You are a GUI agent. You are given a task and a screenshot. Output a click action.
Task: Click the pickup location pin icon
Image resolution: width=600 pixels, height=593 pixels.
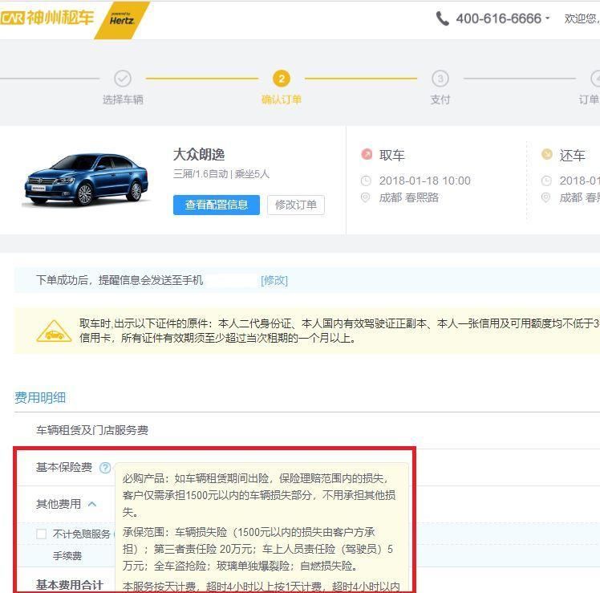366,197
